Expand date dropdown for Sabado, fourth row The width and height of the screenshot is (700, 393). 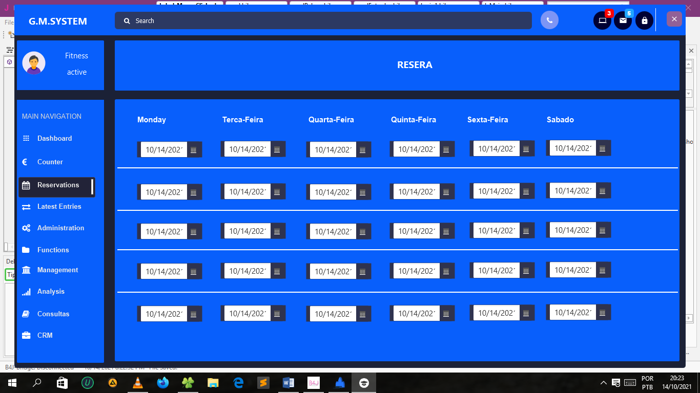603,270
